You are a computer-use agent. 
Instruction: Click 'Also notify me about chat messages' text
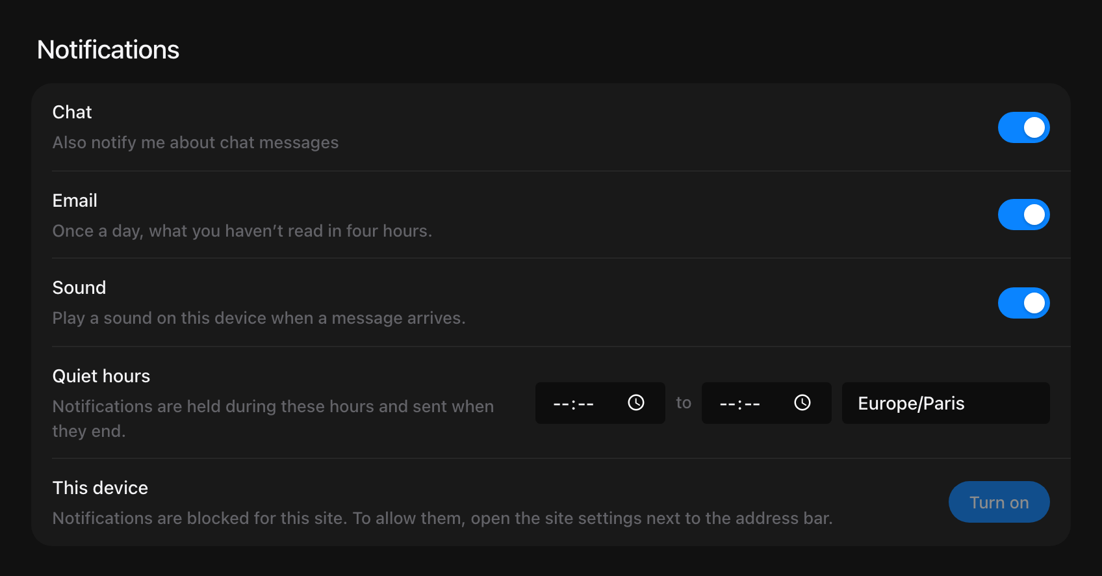pos(196,142)
